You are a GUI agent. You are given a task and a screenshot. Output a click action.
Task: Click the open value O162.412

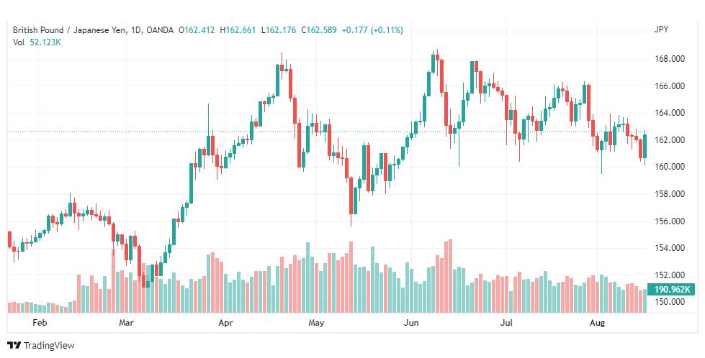coord(197,30)
